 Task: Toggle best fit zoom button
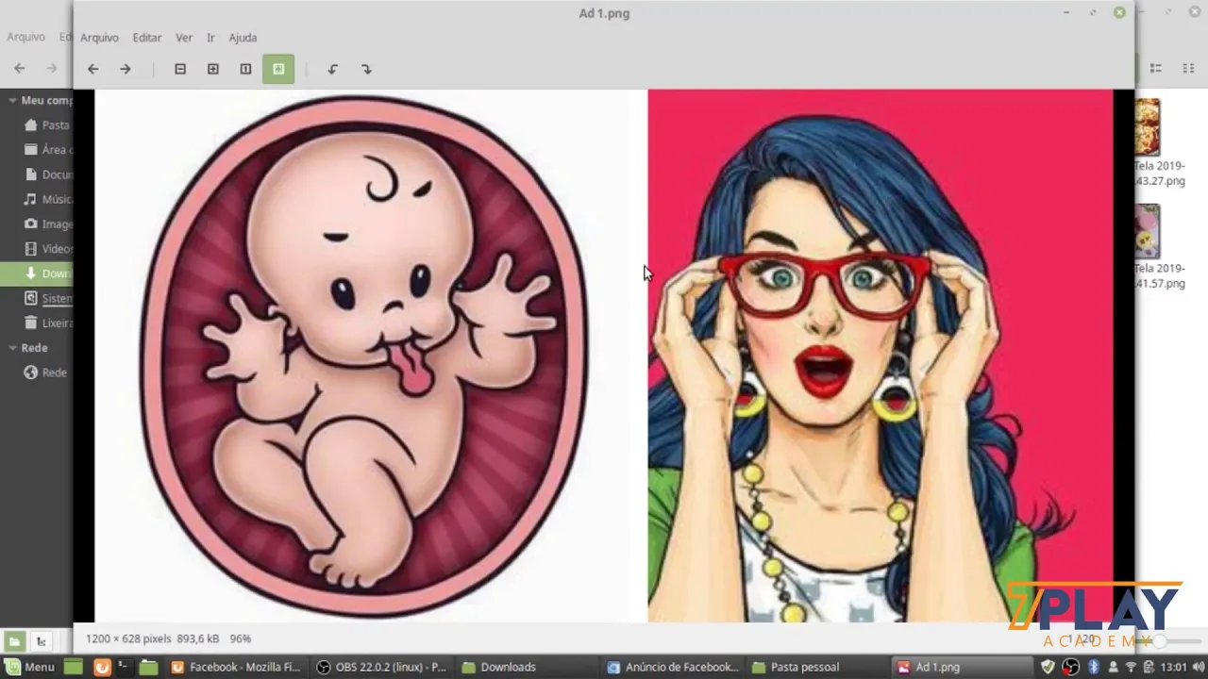[x=278, y=69]
